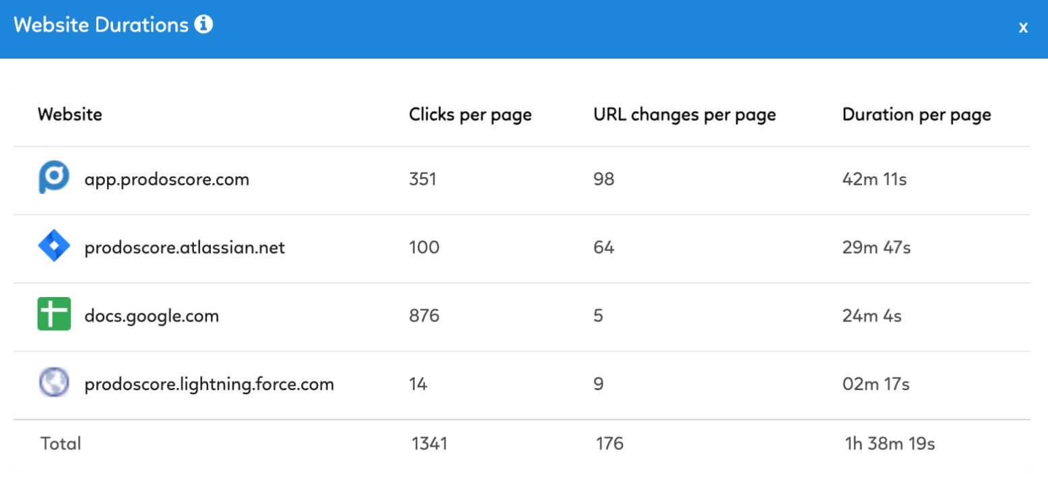Select the prodoscore.lightning.force.com row label

tap(209, 385)
